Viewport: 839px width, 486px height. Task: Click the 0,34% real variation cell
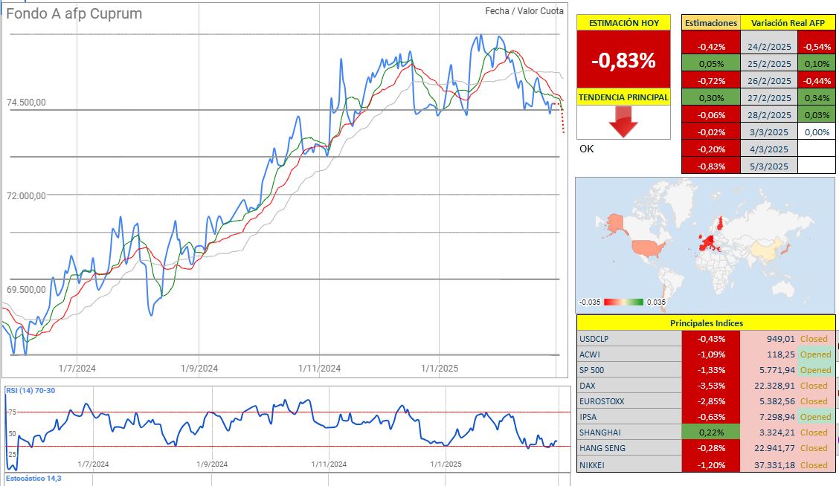[x=817, y=98]
